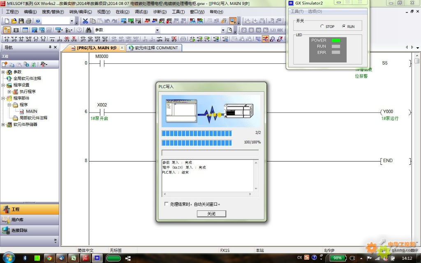
Task: Click the blue Help question-mark icon
Action: (x=38, y=21)
